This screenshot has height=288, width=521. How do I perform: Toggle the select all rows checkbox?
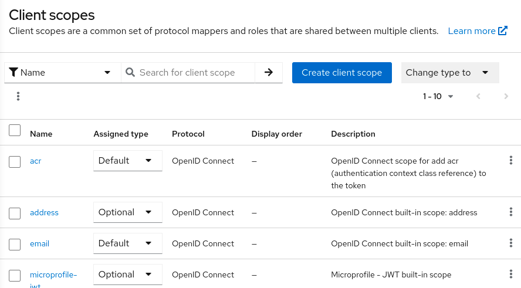tap(15, 131)
